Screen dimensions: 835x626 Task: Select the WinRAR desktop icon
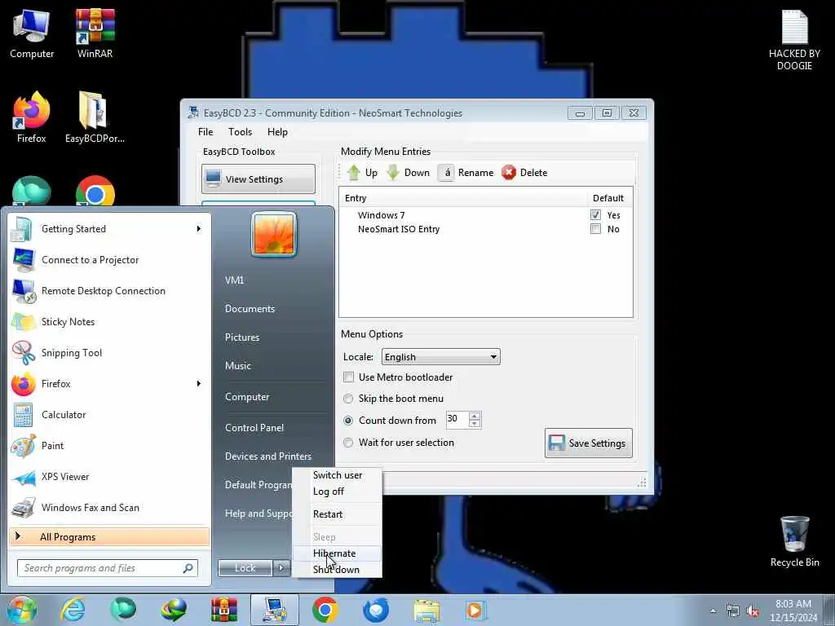point(95,34)
